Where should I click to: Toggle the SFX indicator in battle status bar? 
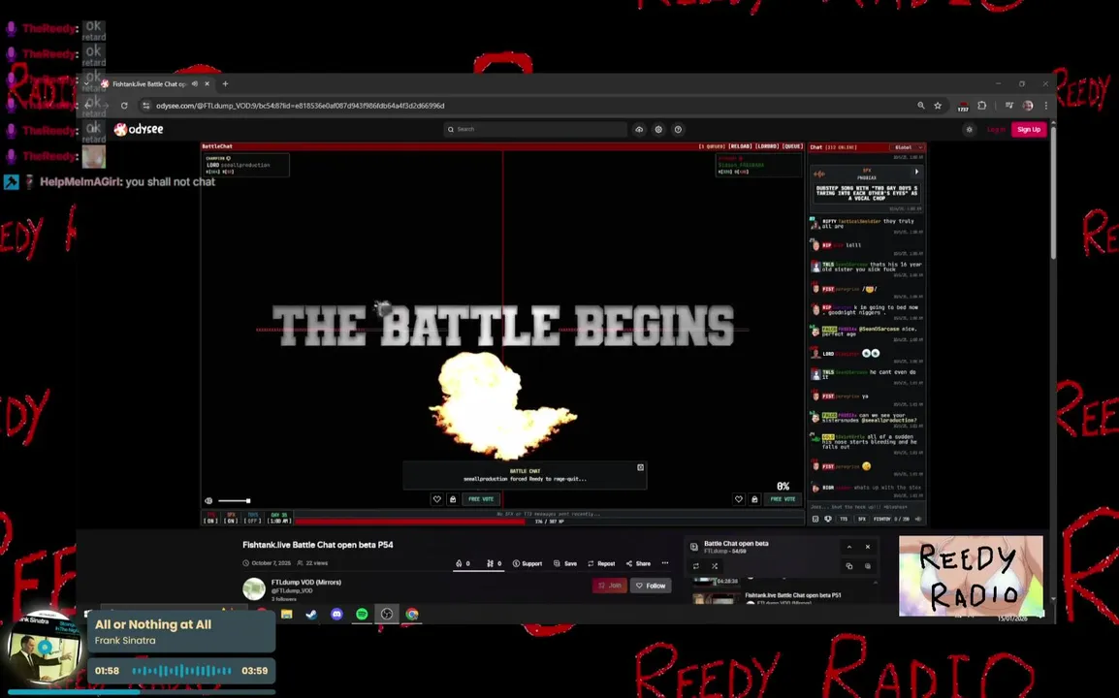tap(231, 518)
